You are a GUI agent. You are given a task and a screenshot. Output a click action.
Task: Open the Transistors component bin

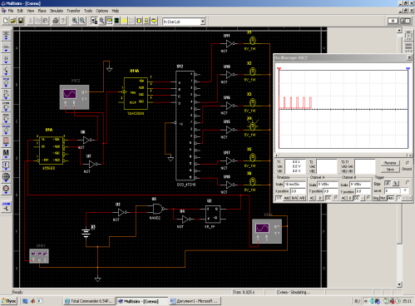click(6, 72)
